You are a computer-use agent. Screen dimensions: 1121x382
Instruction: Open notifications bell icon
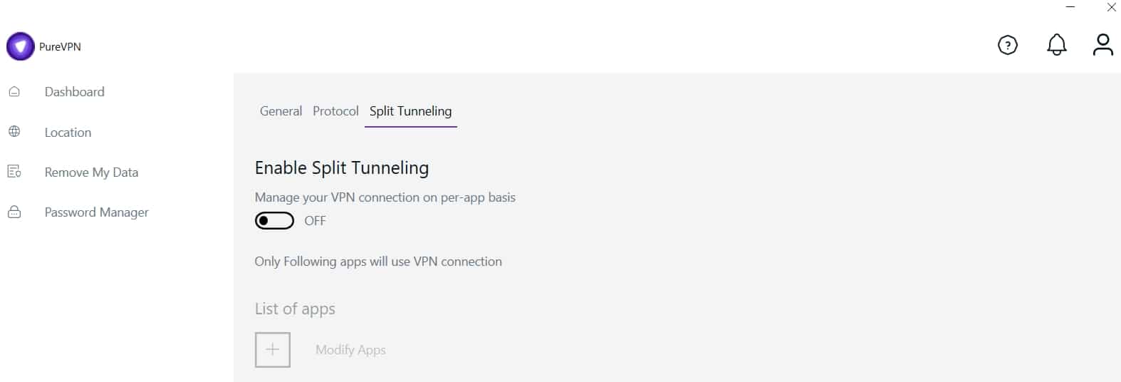(x=1057, y=45)
